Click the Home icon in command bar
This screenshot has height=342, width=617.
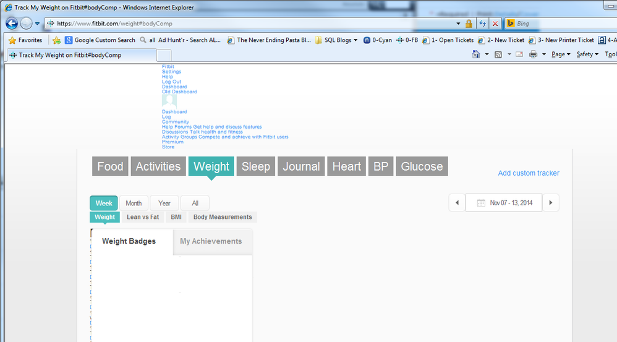coord(476,54)
